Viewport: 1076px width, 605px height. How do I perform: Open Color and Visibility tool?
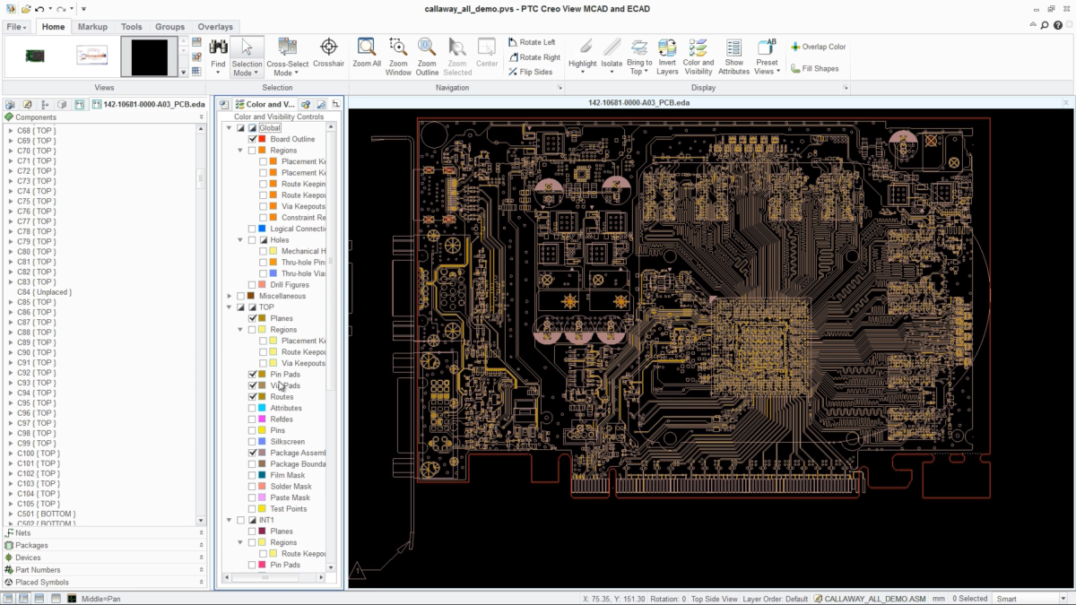point(698,47)
